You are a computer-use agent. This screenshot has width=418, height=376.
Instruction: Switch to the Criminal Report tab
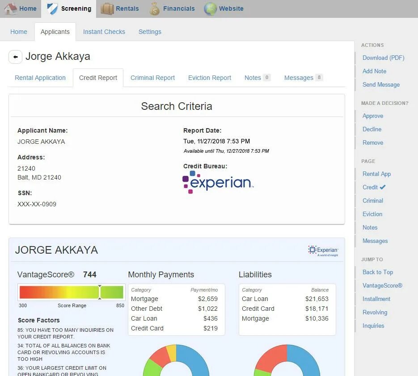click(x=152, y=78)
